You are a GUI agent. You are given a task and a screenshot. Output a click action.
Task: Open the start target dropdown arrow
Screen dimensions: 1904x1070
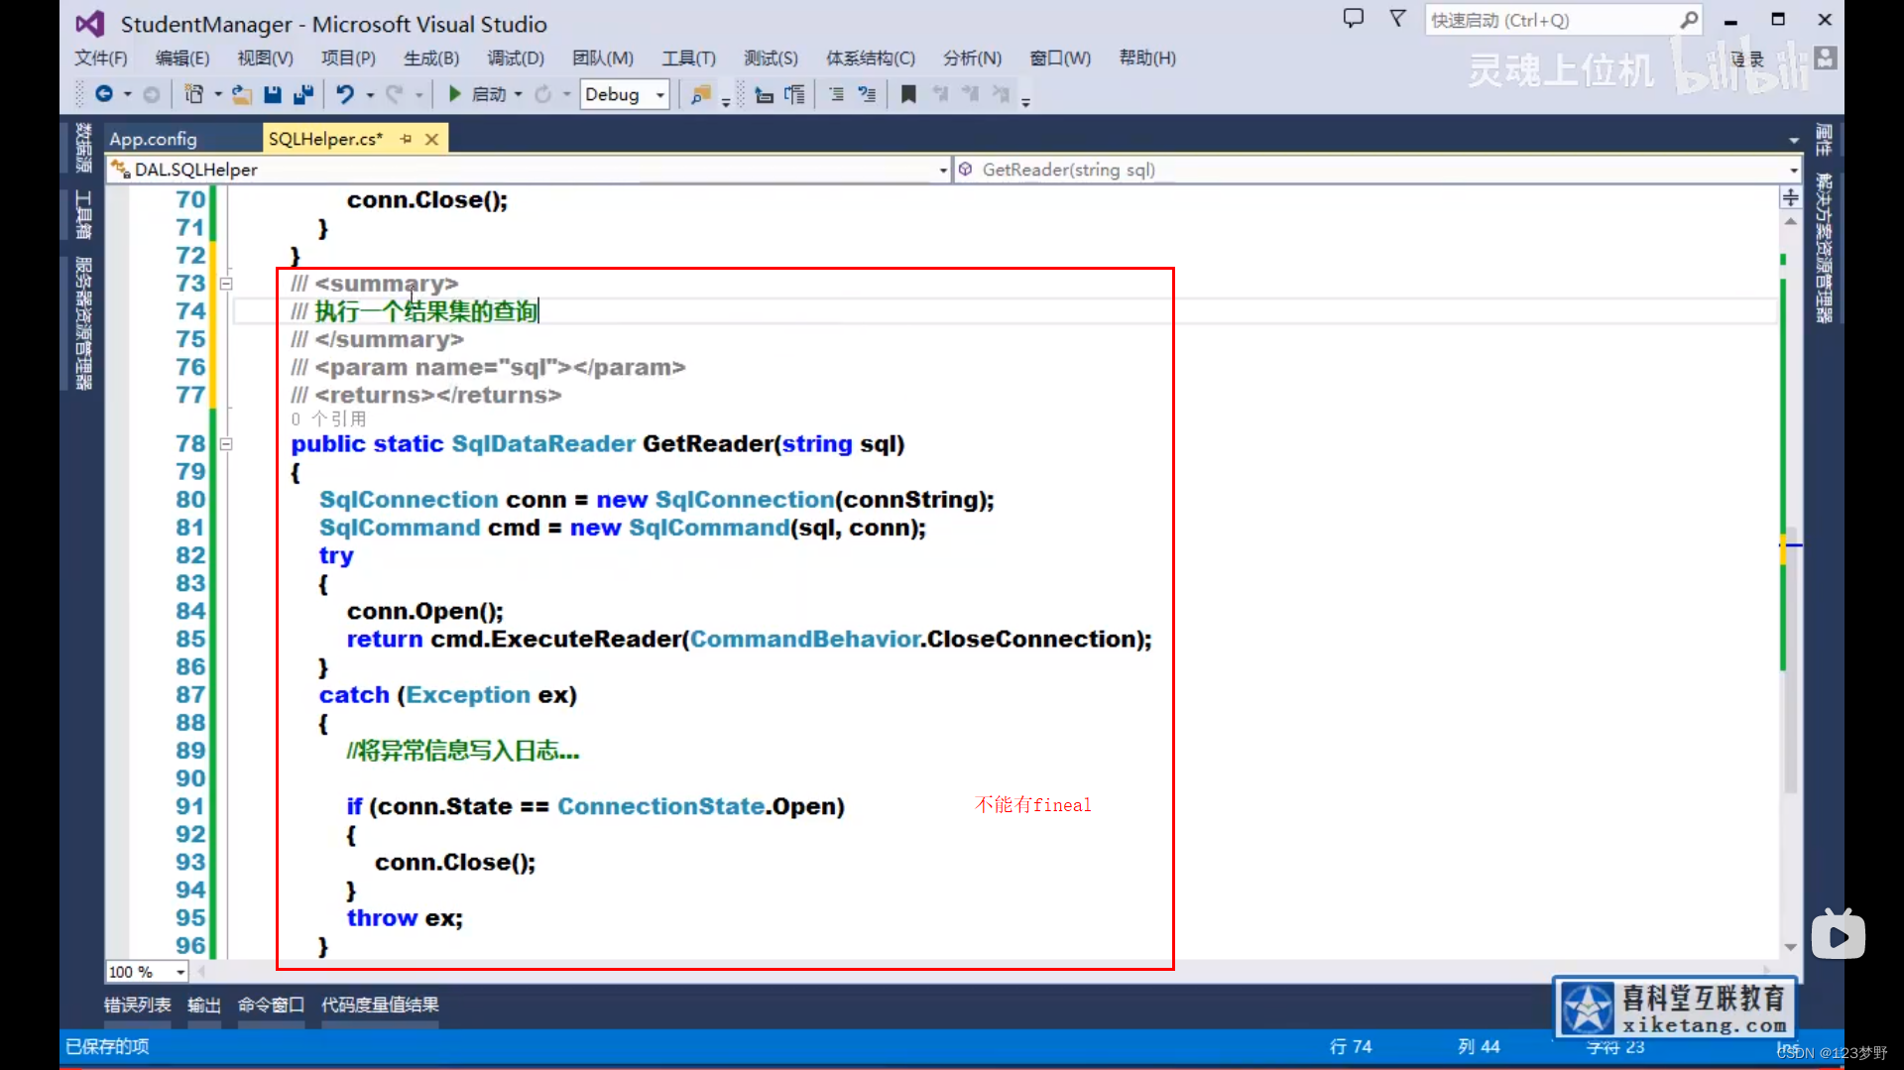coord(519,94)
